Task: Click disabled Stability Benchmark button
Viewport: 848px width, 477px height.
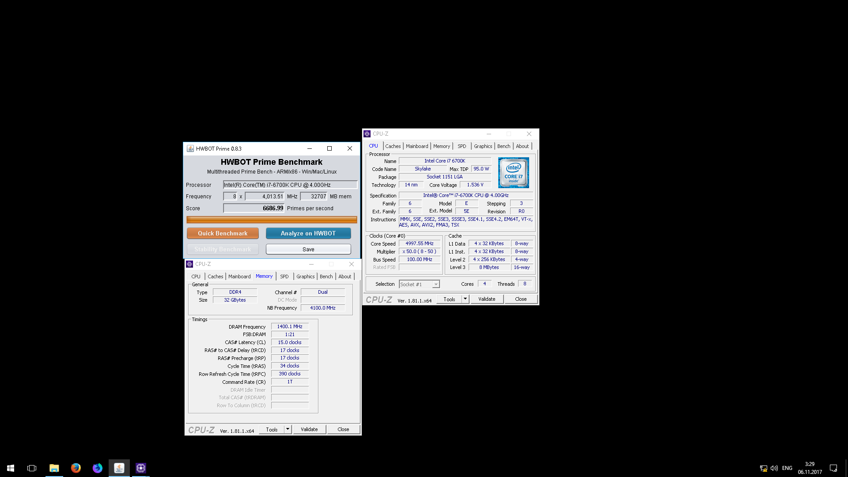Action: point(223,250)
